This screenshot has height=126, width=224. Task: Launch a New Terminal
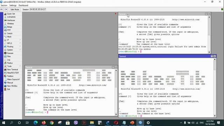pyautogui.click(x=13, y=70)
